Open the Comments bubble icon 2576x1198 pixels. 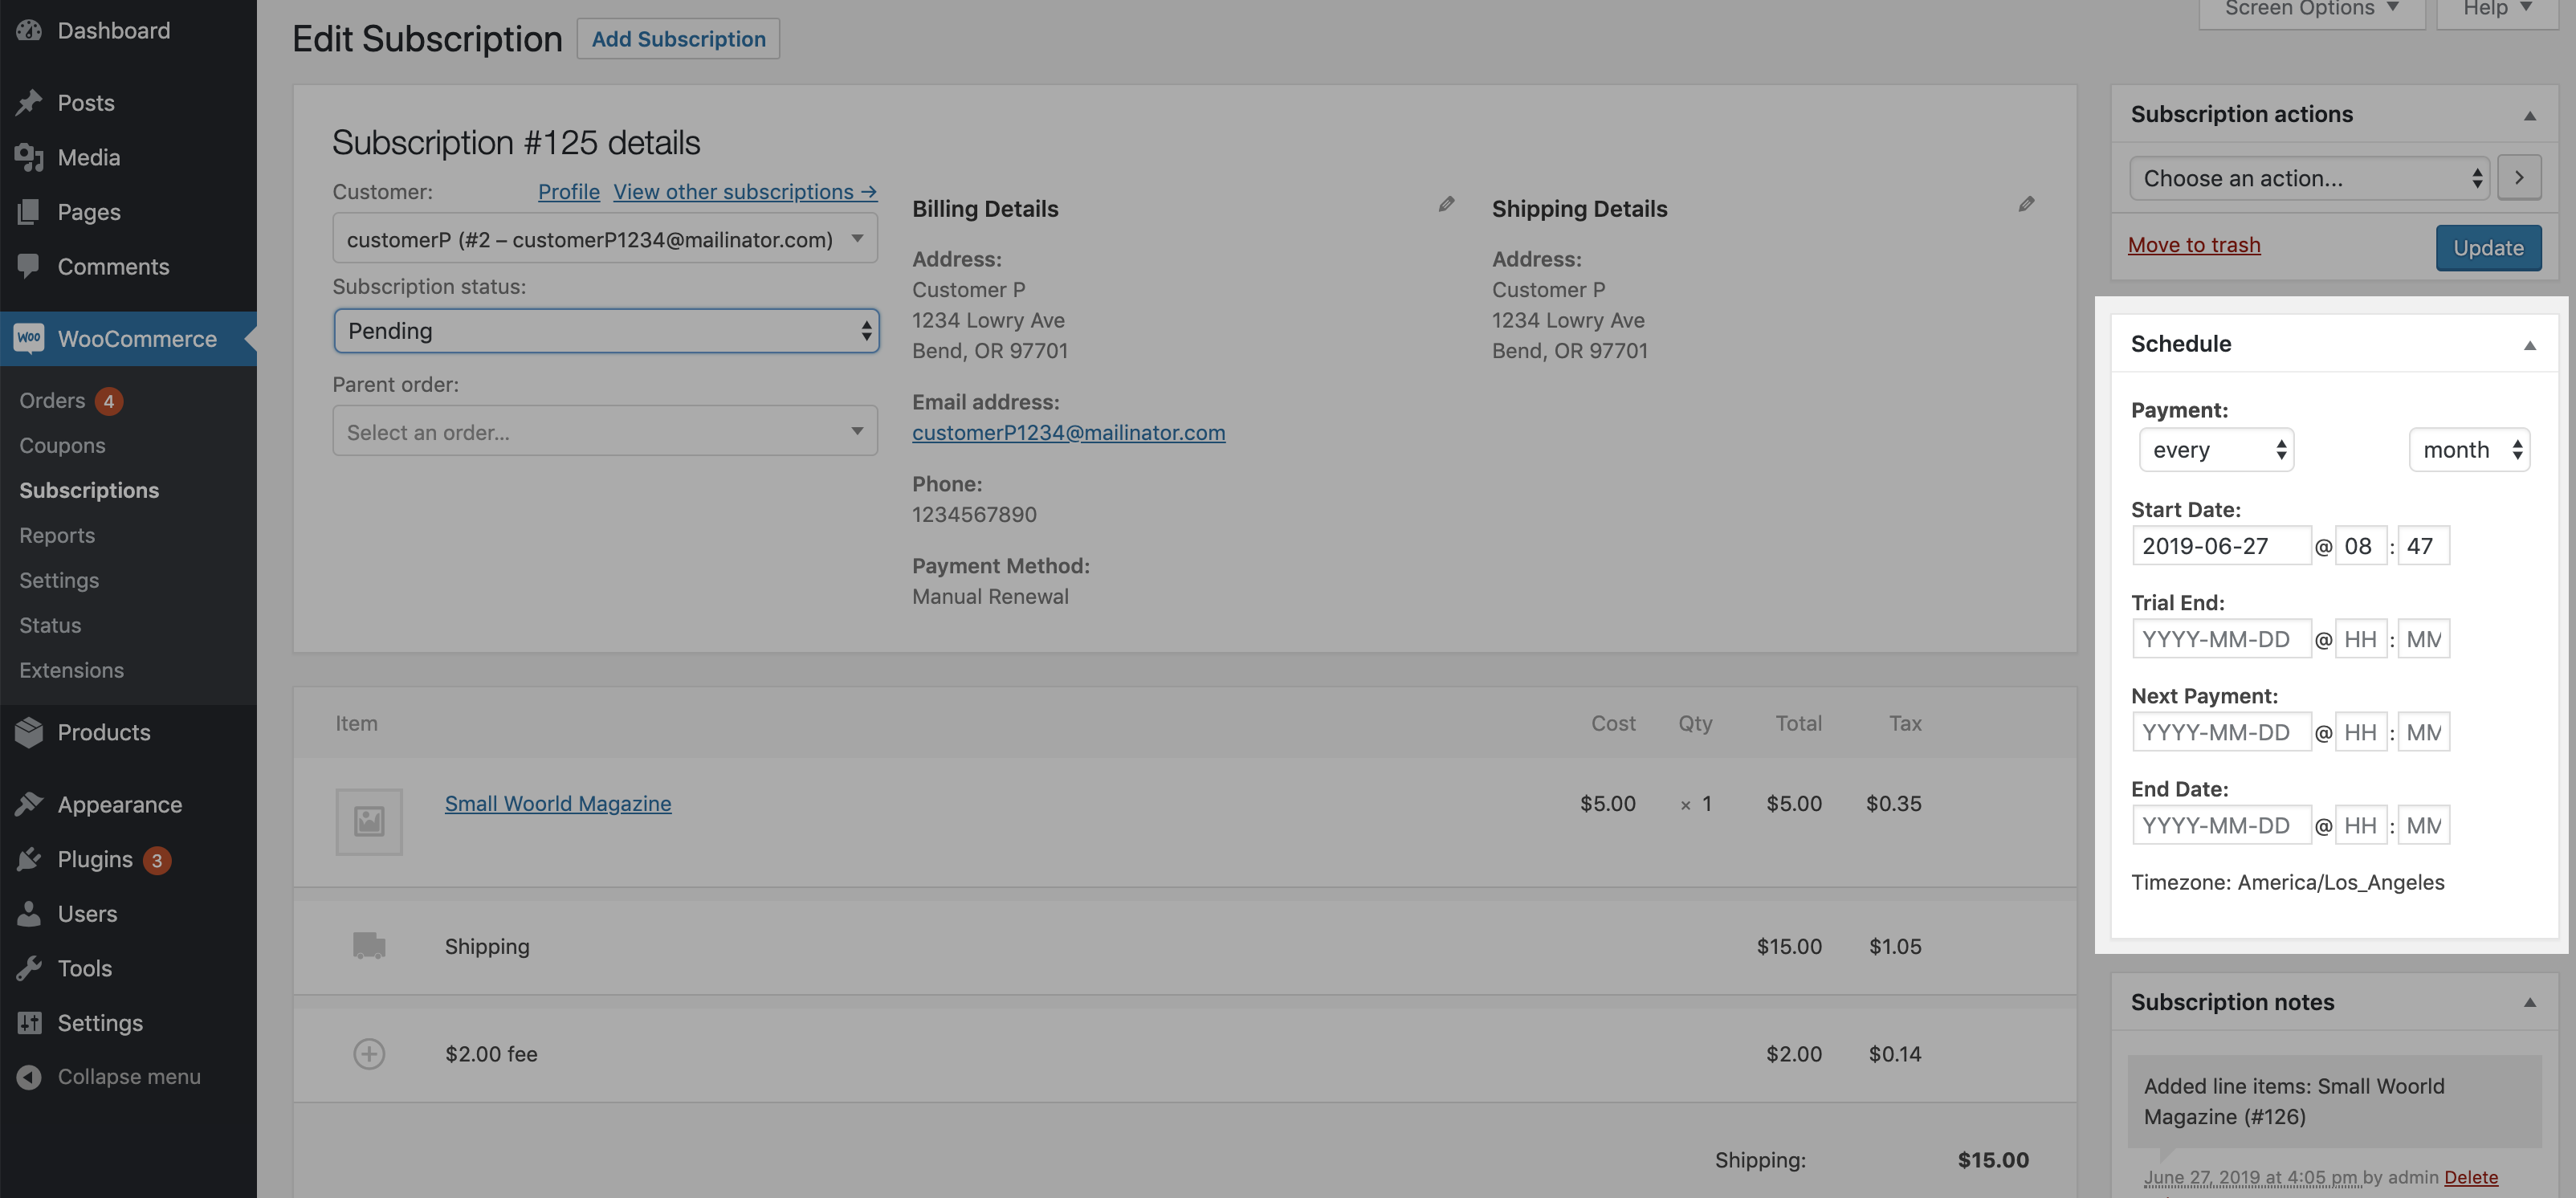coord(28,266)
